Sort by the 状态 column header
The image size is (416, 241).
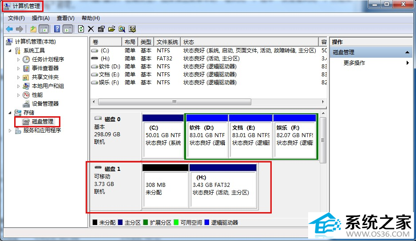pos(250,42)
